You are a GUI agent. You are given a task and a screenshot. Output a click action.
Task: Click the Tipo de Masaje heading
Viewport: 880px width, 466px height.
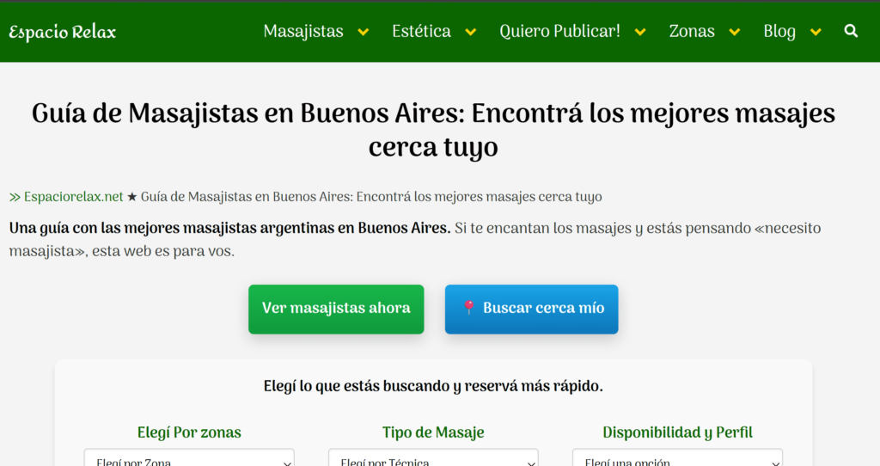[433, 432]
